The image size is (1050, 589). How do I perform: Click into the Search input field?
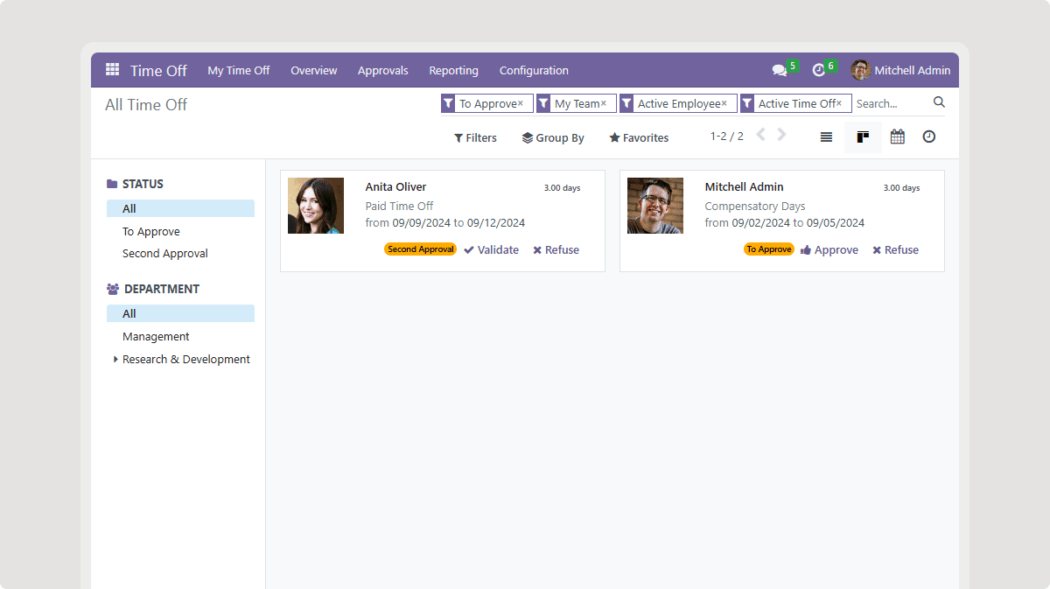(x=890, y=103)
